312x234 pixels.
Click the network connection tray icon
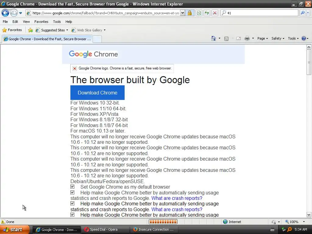point(284,229)
